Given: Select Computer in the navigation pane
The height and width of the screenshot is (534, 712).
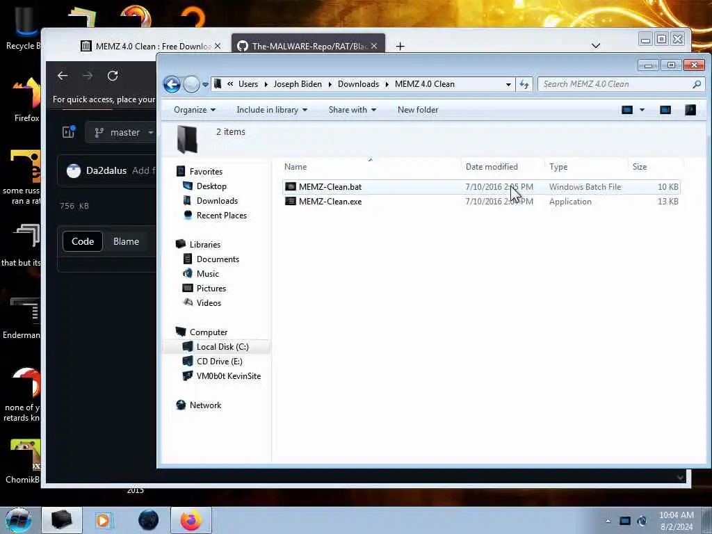Looking at the screenshot, I should 209,332.
